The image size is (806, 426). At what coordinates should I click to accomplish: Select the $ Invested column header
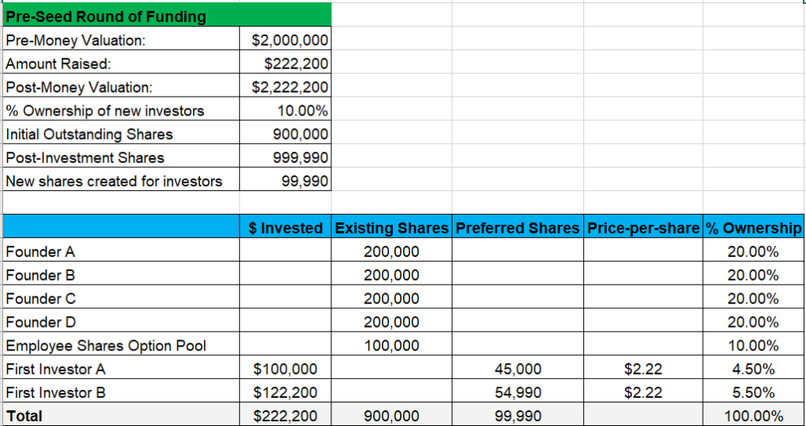pyautogui.click(x=286, y=229)
